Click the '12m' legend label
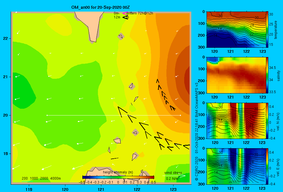 pos(117,17)
